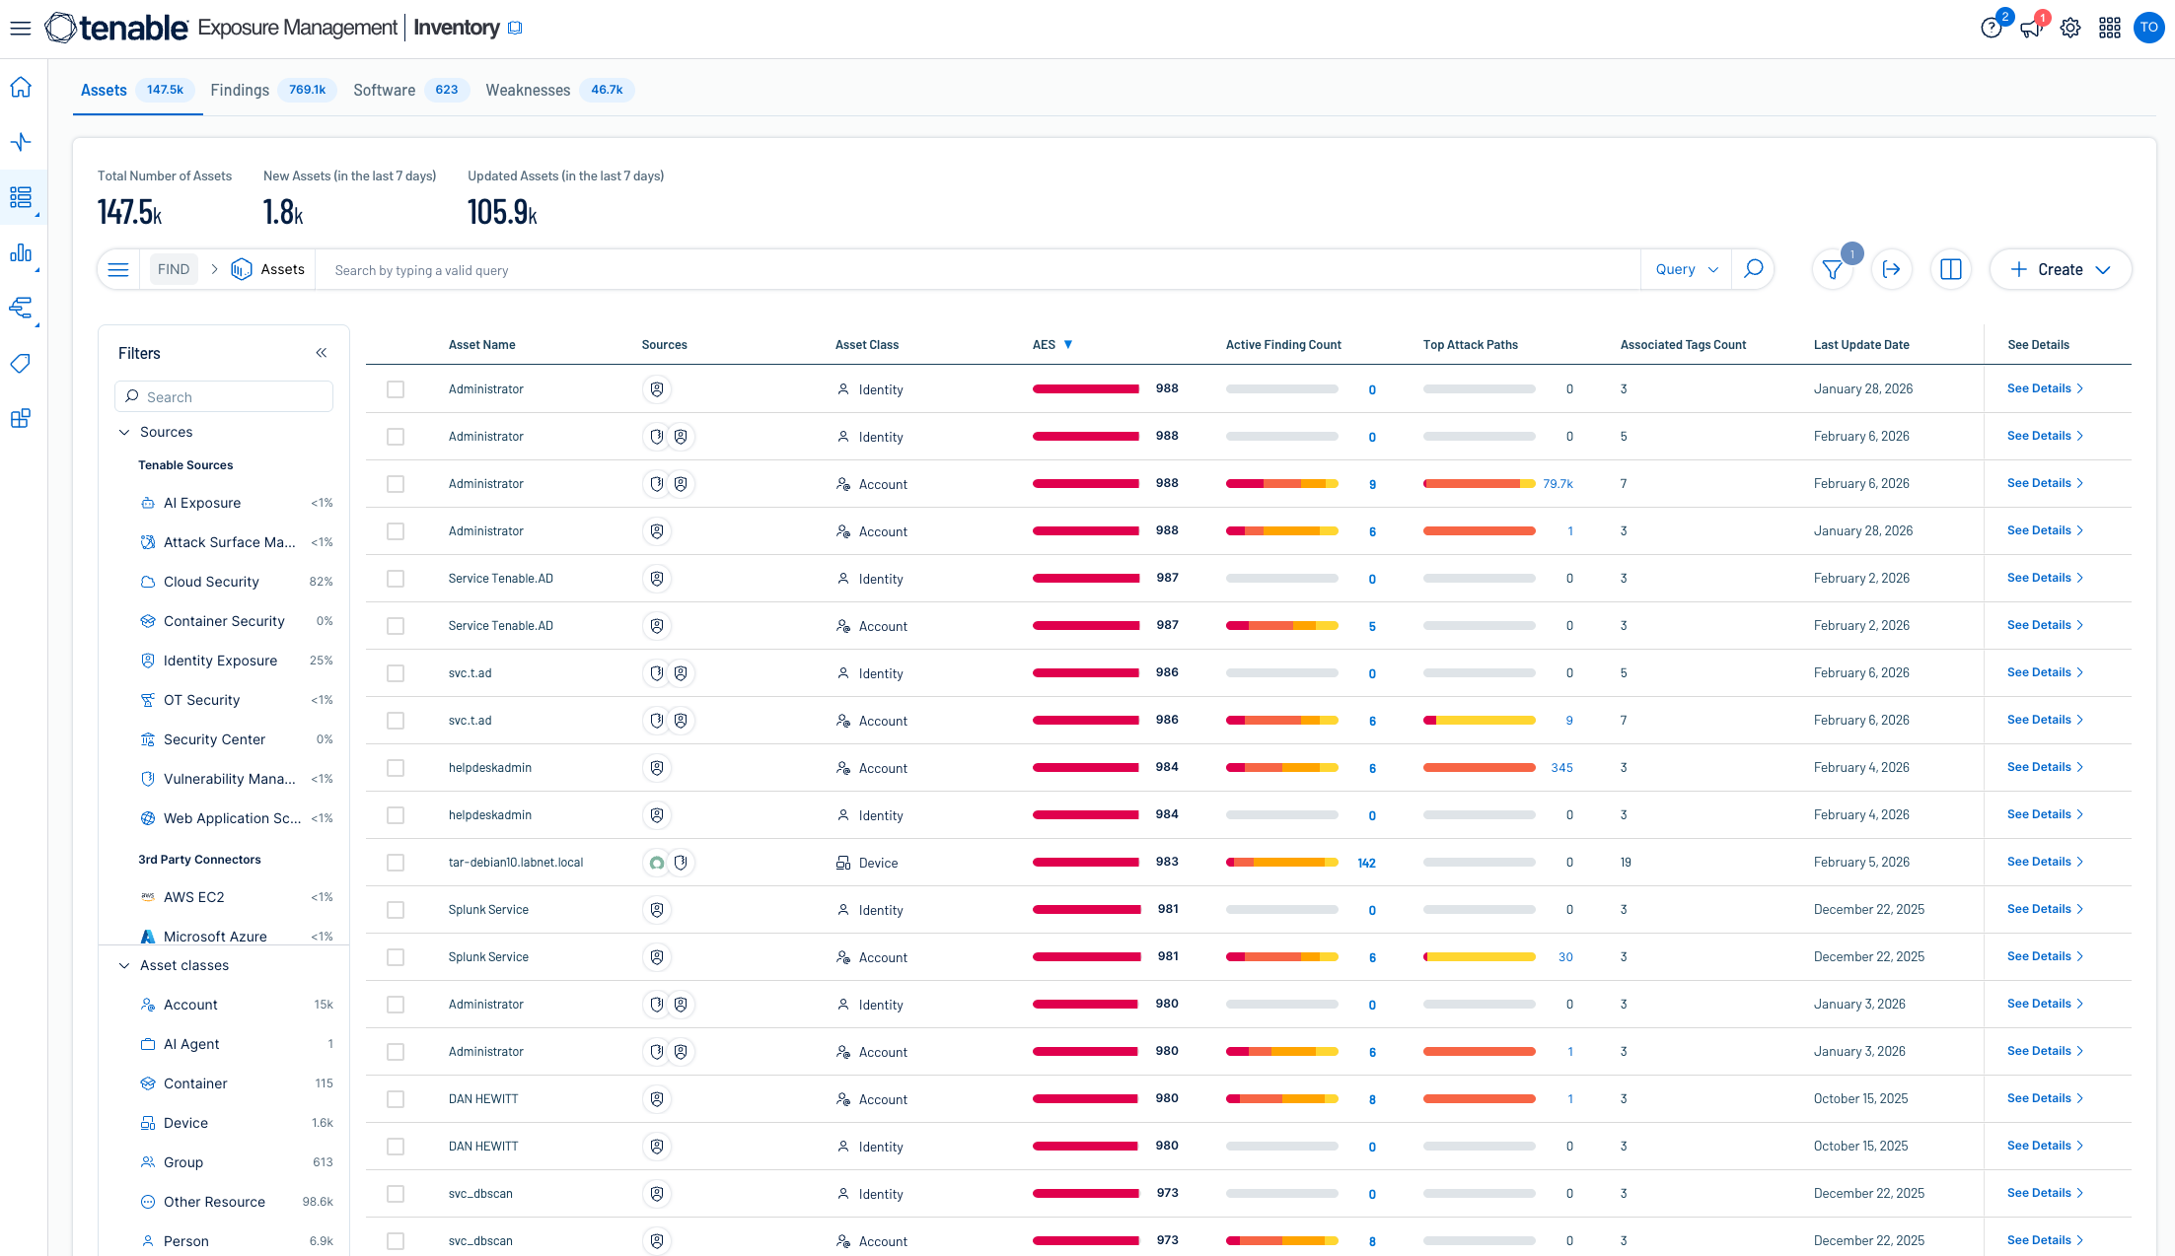Open the announcements megaphone icon
The image size is (2175, 1256).
click(2030, 29)
